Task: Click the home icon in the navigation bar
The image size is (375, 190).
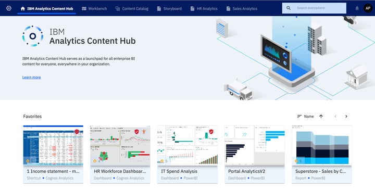Action: (x=23, y=9)
